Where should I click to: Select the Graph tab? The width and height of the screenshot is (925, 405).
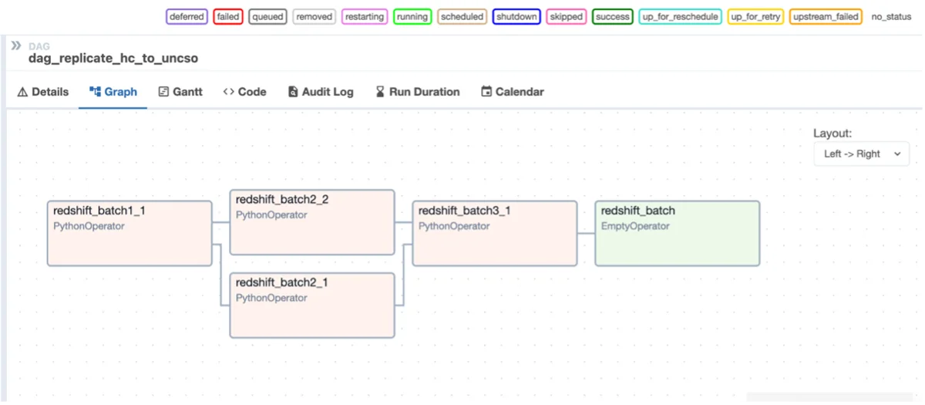[113, 92]
